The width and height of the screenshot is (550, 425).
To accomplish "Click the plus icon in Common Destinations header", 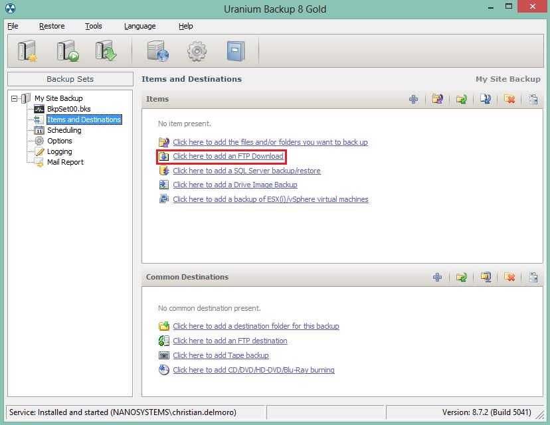I will coord(437,278).
